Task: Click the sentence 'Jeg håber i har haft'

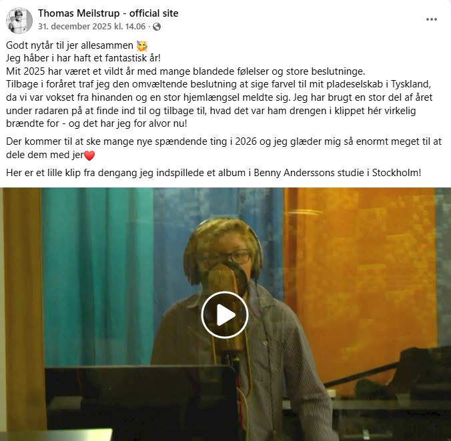Action: [49, 58]
